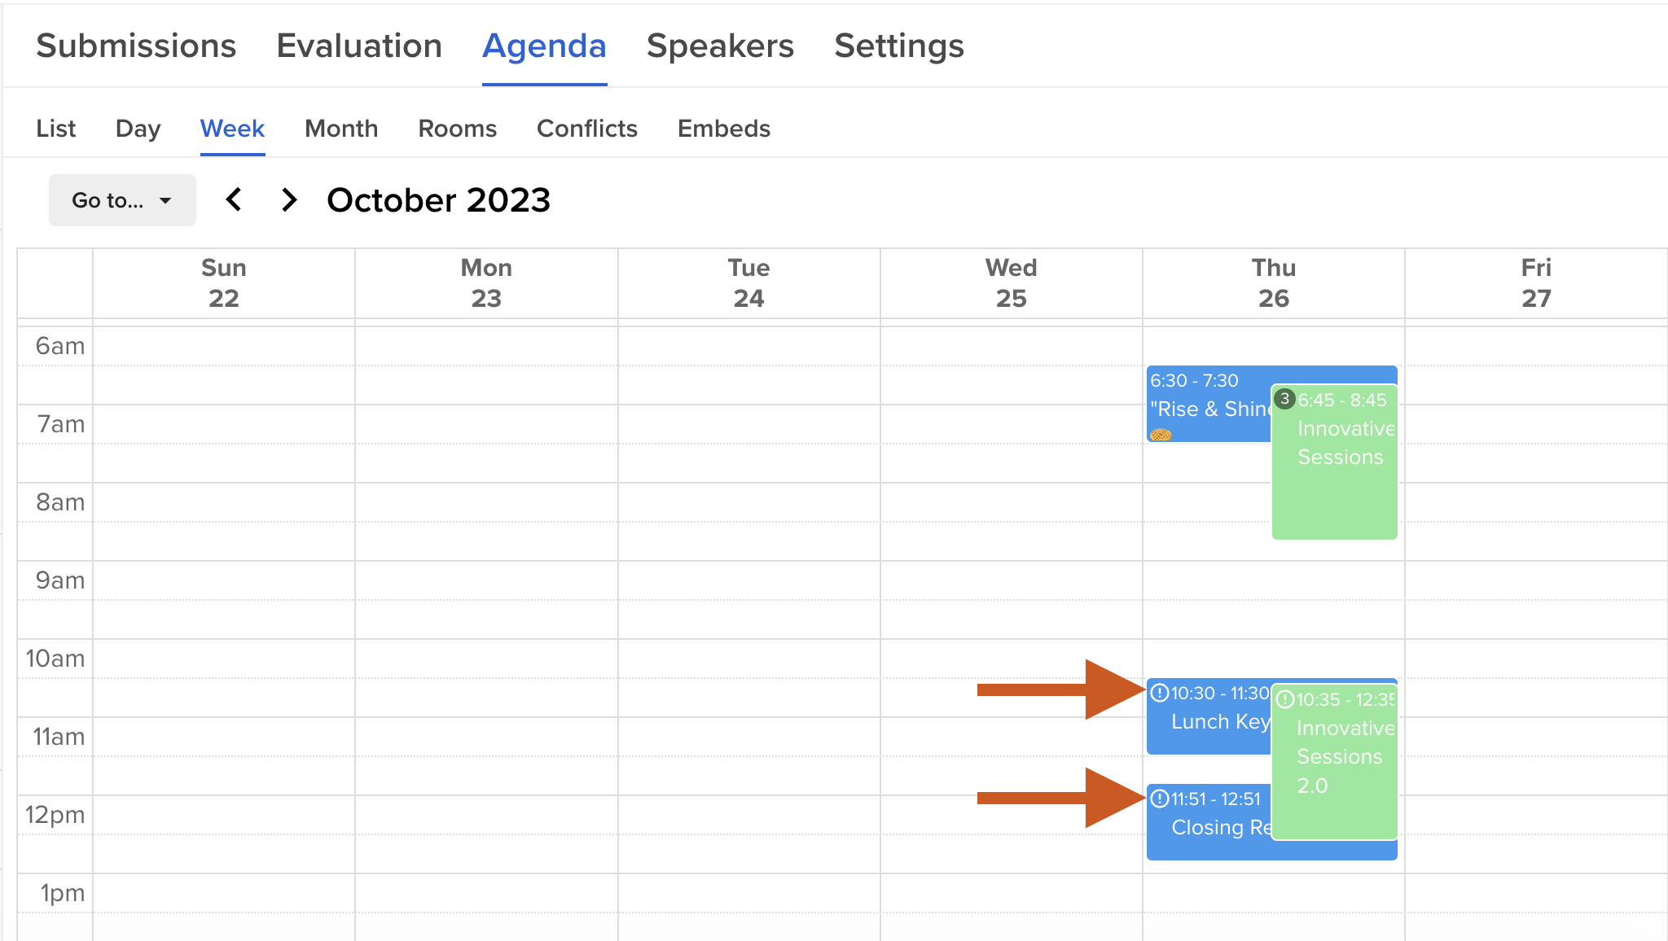Click the warning icon on Innovative Sessions 2.0
The image size is (1668, 941).
click(x=1285, y=699)
